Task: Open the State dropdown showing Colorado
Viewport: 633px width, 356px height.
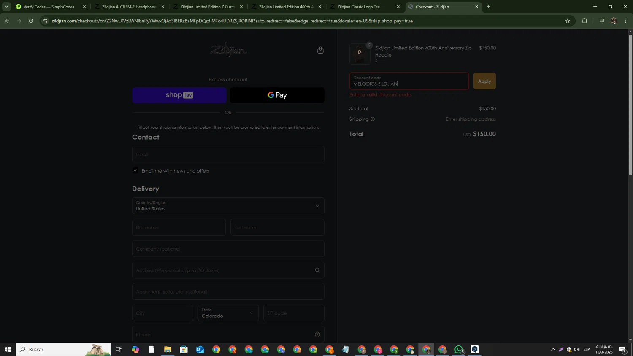Action: coord(228,313)
